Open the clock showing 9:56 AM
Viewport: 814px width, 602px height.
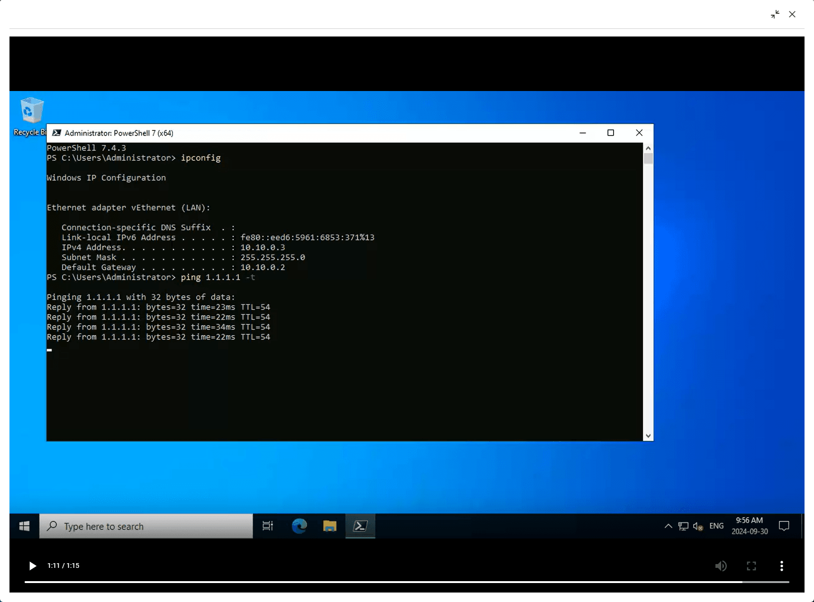pos(750,526)
